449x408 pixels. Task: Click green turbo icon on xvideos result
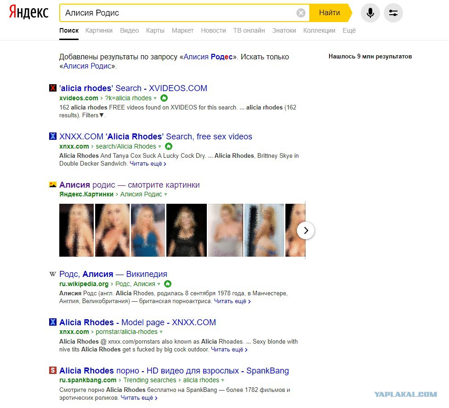click(164, 98)
